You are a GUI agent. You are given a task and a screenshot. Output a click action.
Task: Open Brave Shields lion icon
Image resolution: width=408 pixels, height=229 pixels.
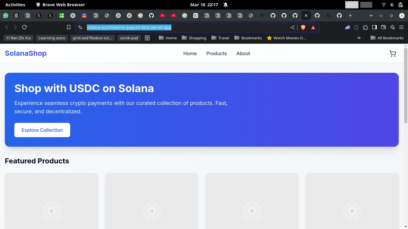pos(303,27)
